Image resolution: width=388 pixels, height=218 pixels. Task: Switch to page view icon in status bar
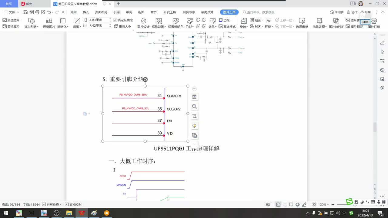pos(278,205)
